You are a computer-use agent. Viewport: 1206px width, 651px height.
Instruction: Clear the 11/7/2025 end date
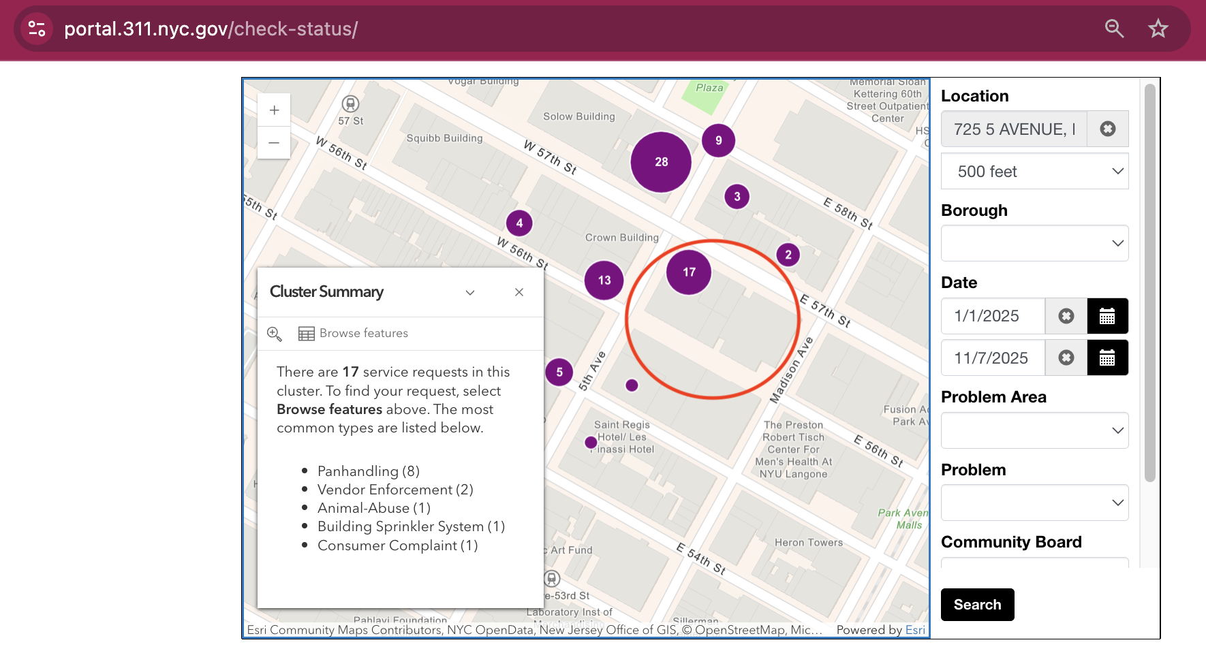pos(1066,358)
